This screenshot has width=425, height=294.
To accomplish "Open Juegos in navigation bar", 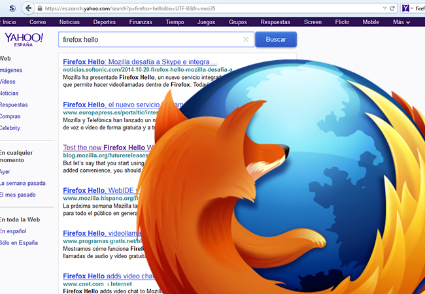I will 206,22.
